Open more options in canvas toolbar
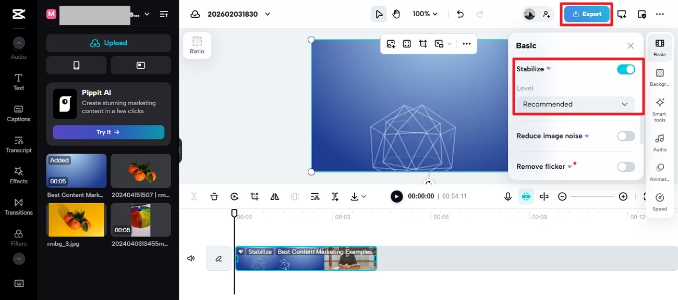 tap(467, 44)
